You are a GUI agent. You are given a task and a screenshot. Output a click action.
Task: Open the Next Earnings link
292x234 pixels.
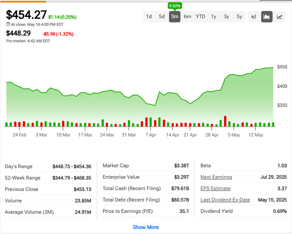click(216, 177)
